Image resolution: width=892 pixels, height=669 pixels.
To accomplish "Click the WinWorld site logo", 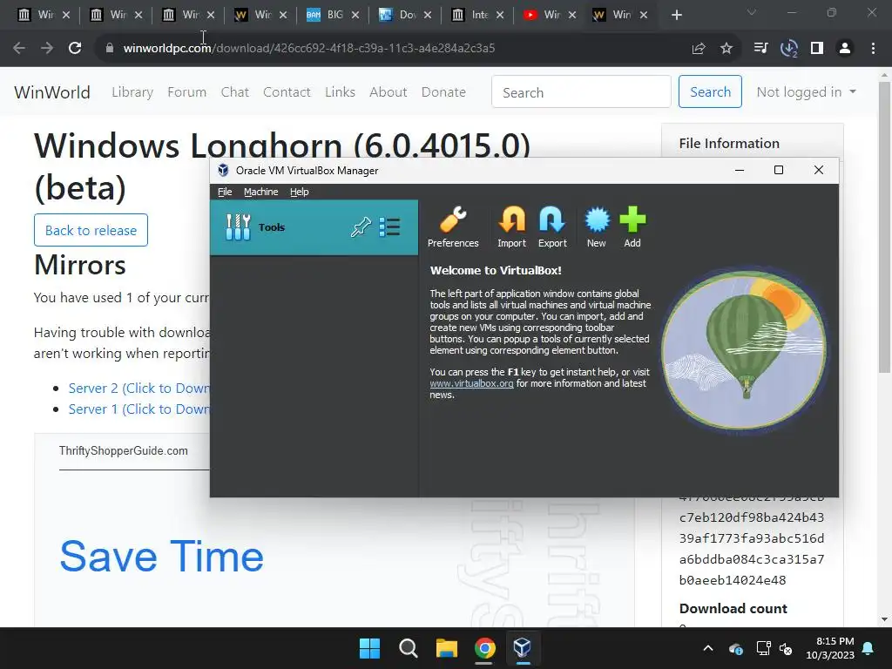I will click(52, 92).
